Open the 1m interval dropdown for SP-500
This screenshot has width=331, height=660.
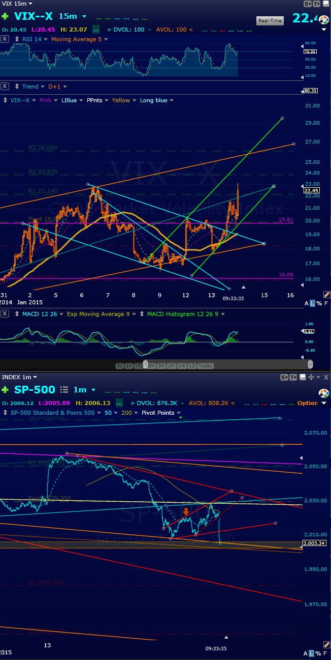tap(93, 390)
